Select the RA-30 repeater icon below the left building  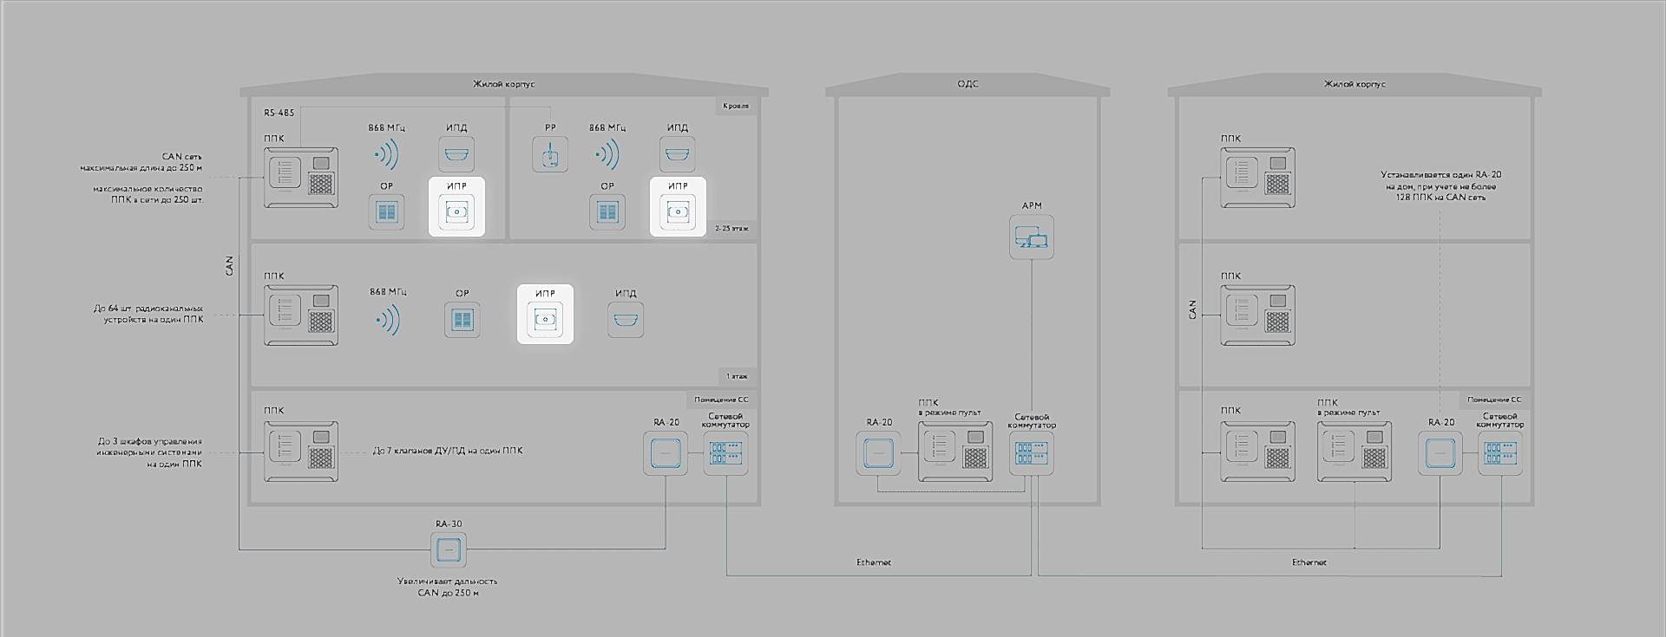coord(449,551)
